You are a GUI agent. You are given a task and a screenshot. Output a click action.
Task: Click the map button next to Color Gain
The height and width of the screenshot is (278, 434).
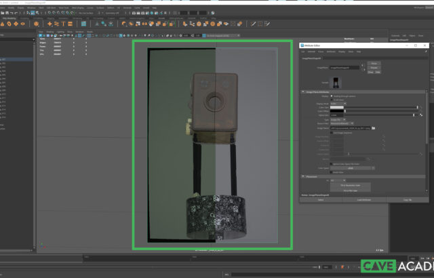421,107
